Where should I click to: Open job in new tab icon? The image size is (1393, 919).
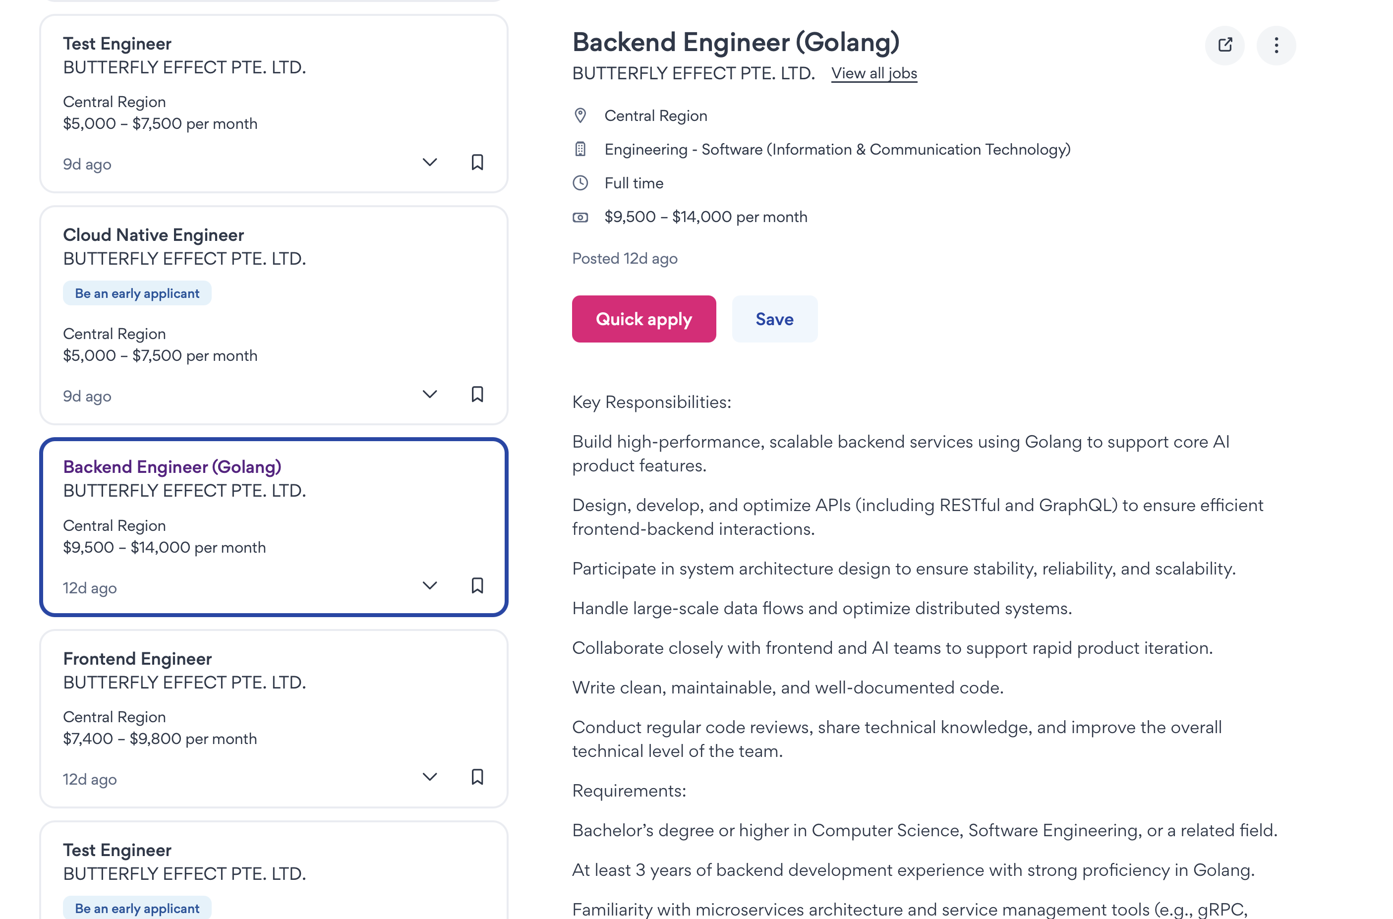(x=1224, y=45)
